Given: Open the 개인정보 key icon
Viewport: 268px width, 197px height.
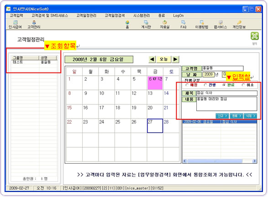Looking at the screenshot, I should [239, 25].
